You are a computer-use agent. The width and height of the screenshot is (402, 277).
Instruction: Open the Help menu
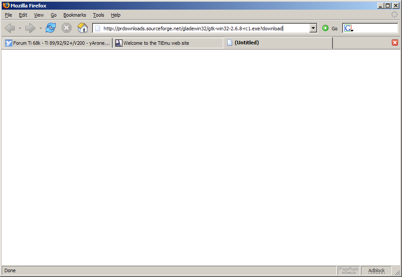tap(116, 15)
